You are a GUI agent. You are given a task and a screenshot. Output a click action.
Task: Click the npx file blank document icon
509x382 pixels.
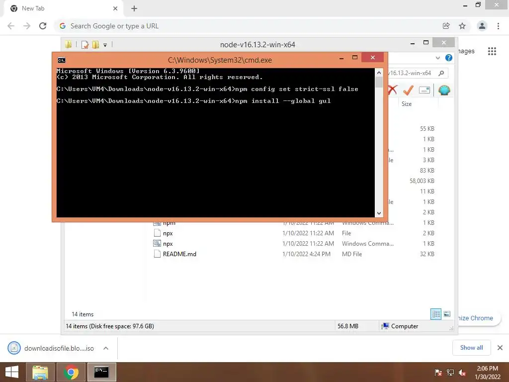[x=157, y=233]
